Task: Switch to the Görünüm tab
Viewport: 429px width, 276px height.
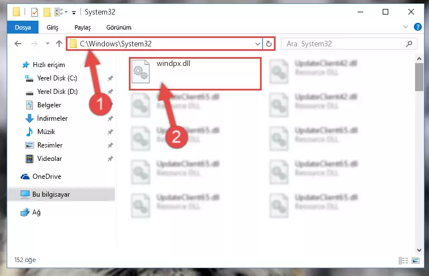Action: (119, 27)
